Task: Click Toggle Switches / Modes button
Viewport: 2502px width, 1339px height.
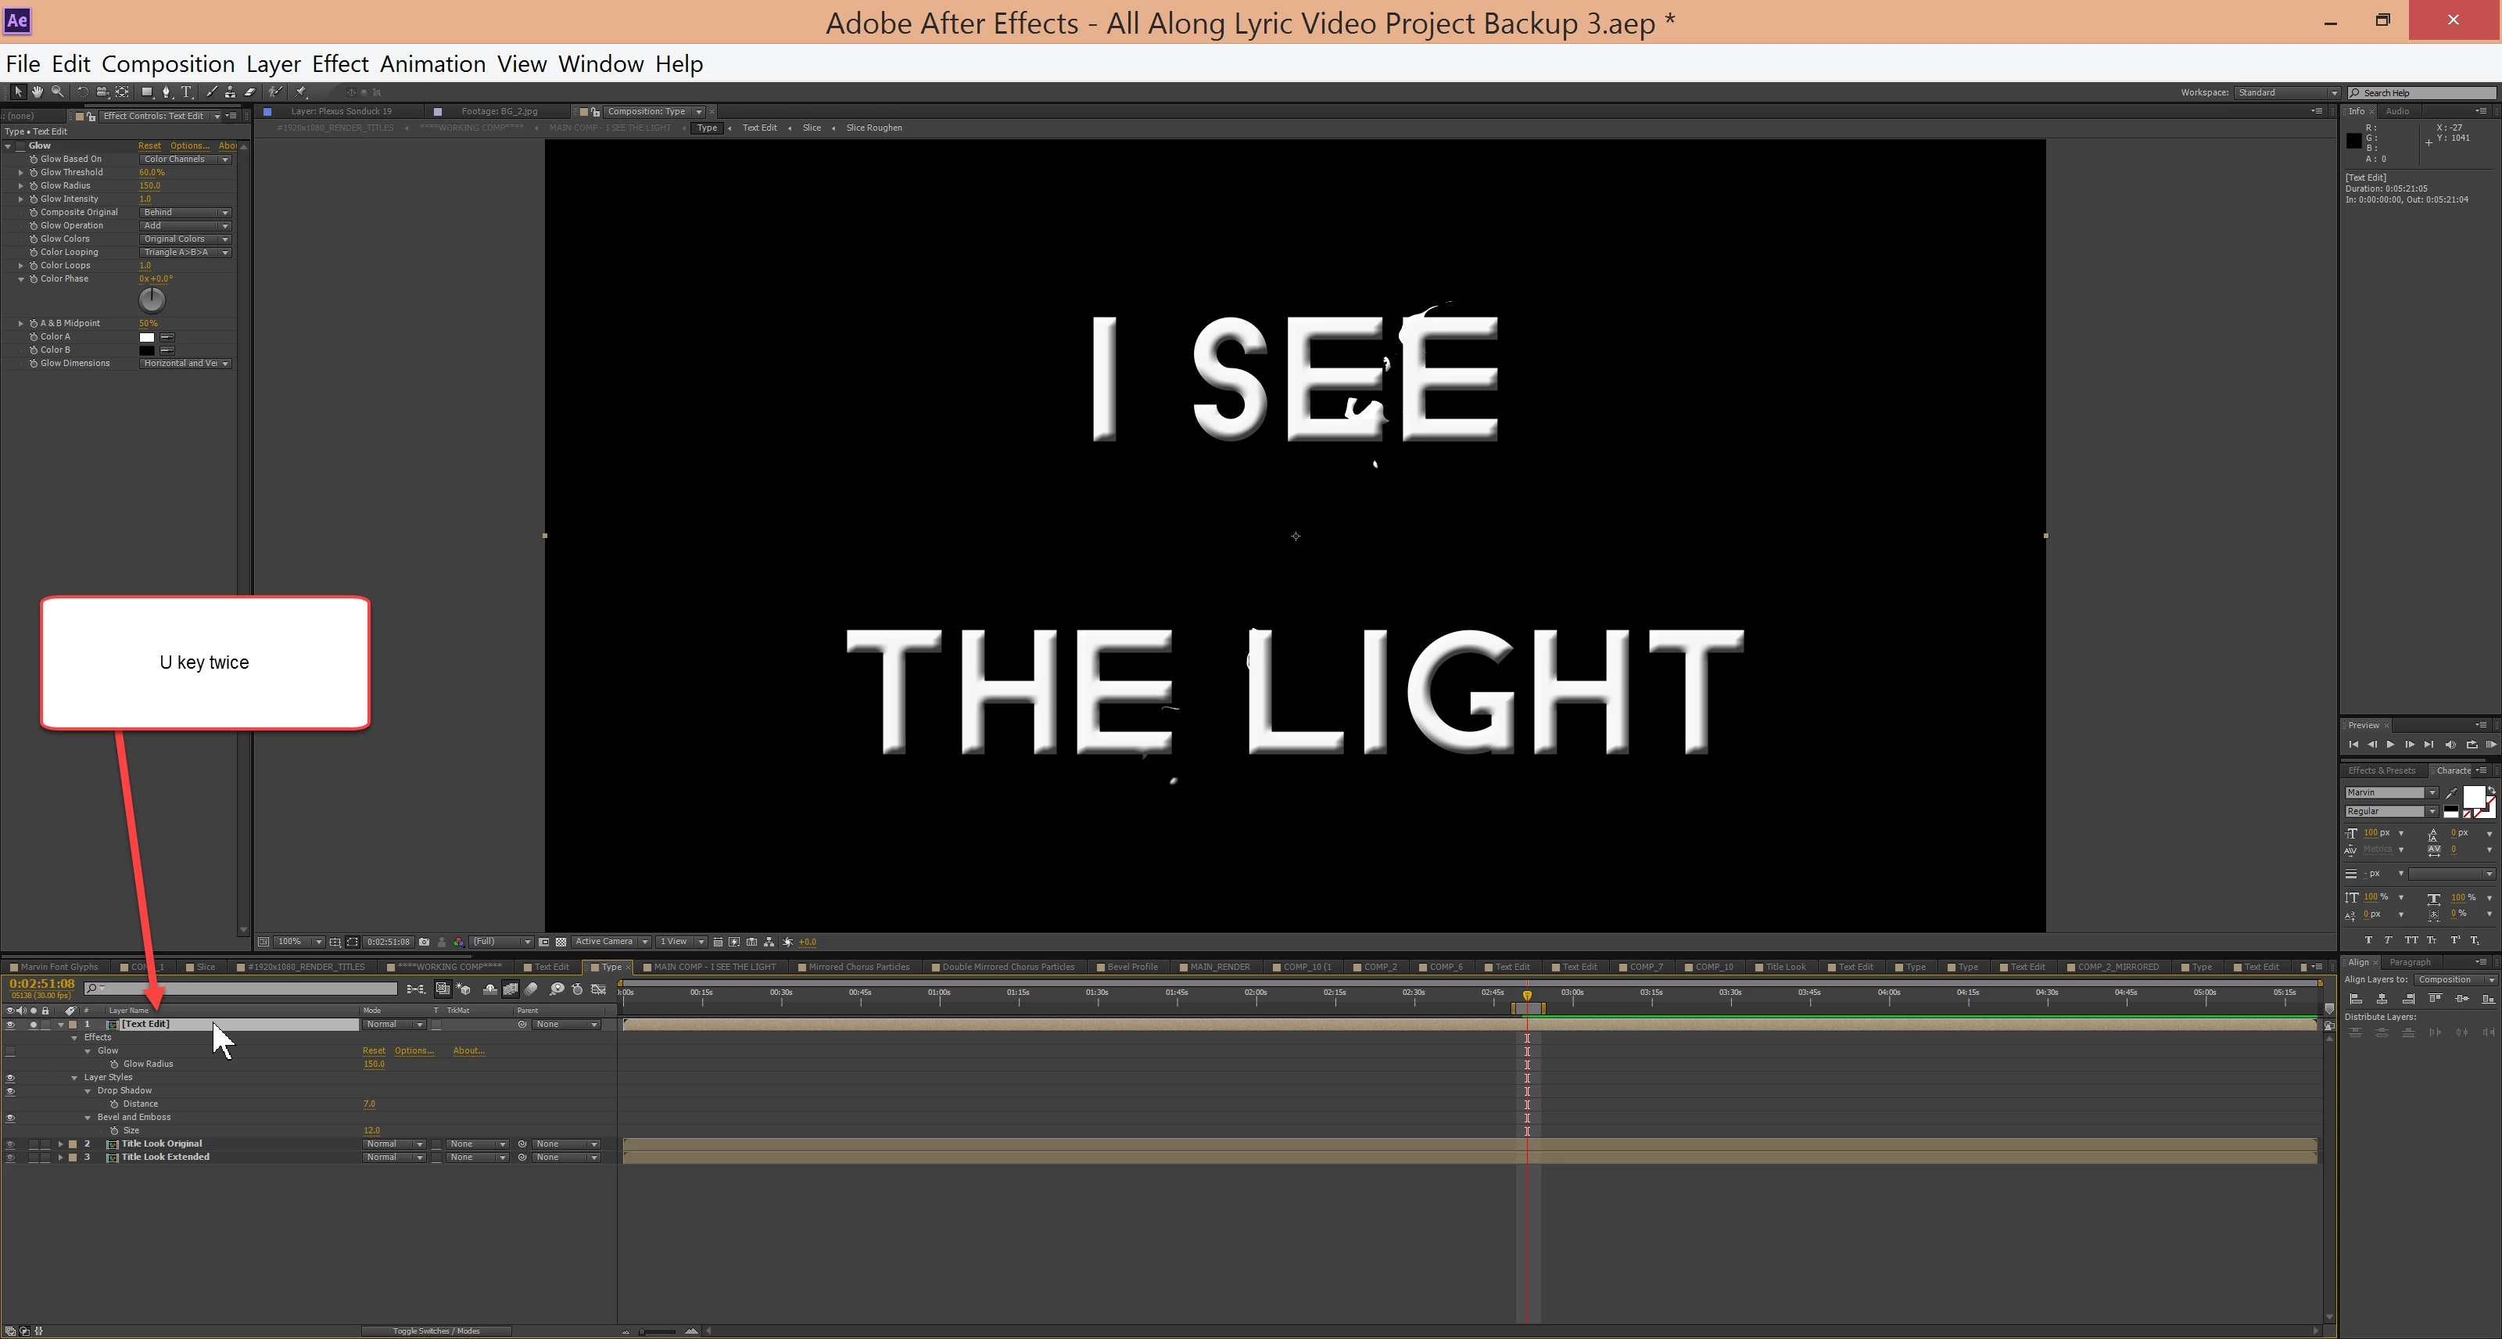Action: point(436,1331)
